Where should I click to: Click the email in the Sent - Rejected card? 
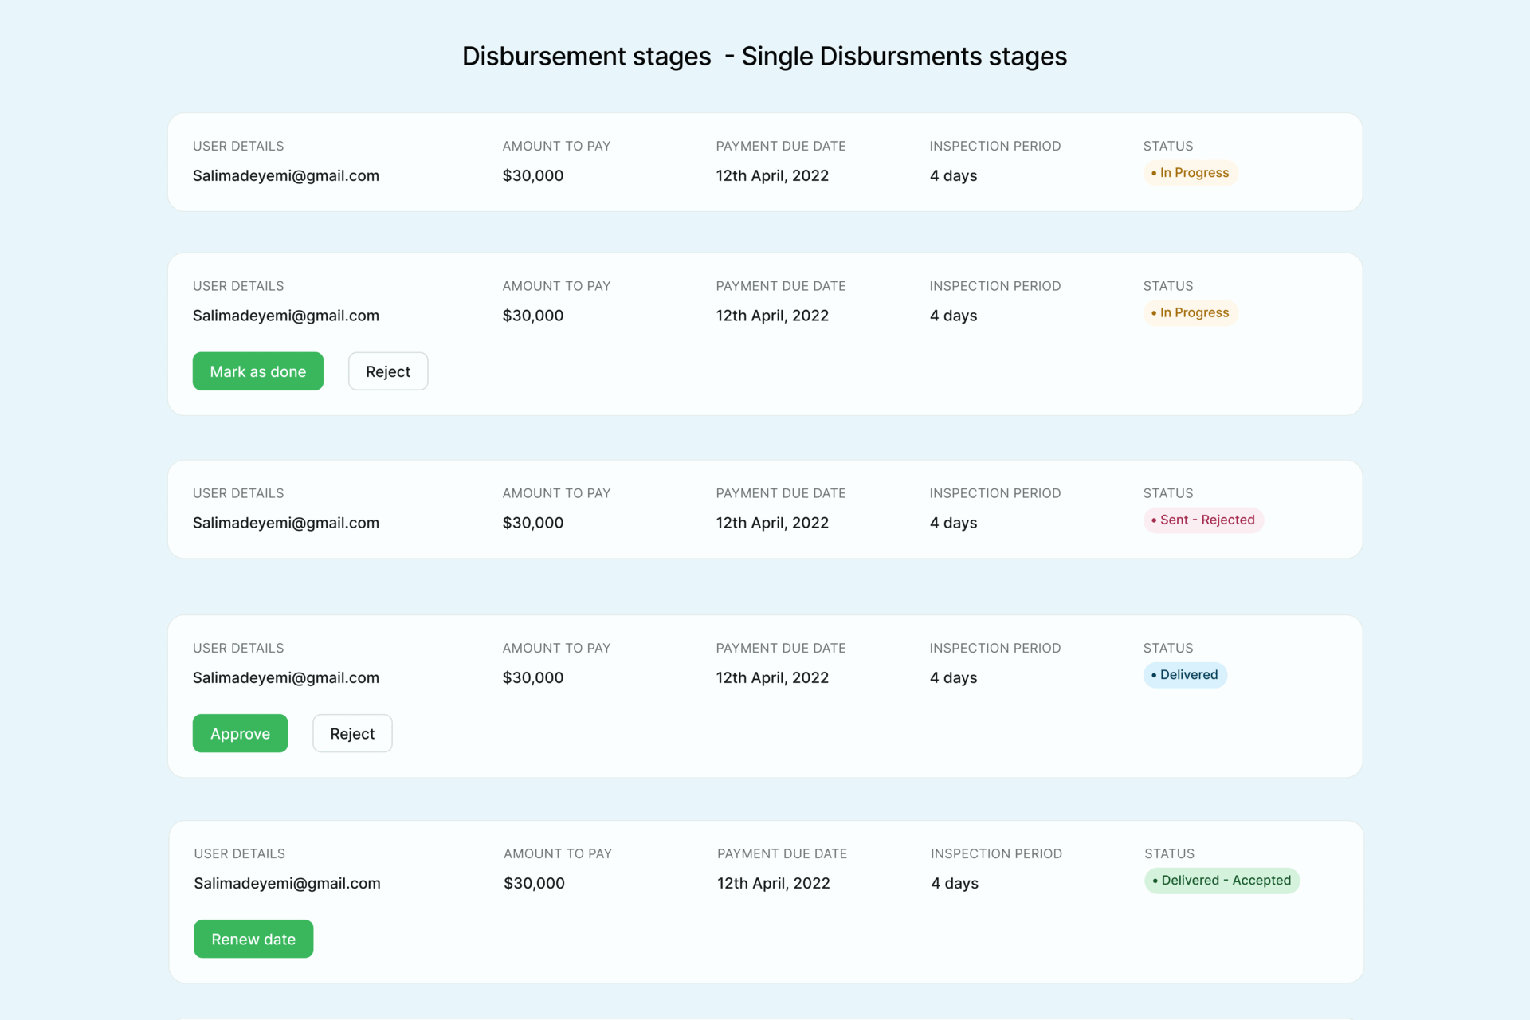point(285,523)
